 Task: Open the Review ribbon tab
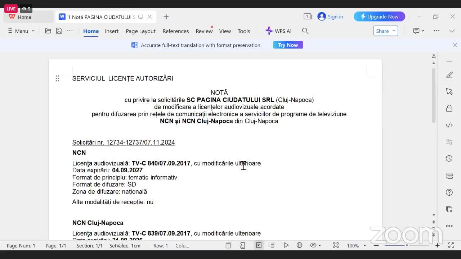[204, 31]
